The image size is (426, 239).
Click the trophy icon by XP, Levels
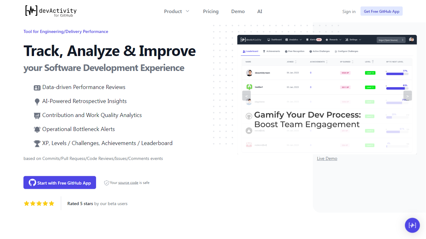pyautogui.click(x=37, y=143)
